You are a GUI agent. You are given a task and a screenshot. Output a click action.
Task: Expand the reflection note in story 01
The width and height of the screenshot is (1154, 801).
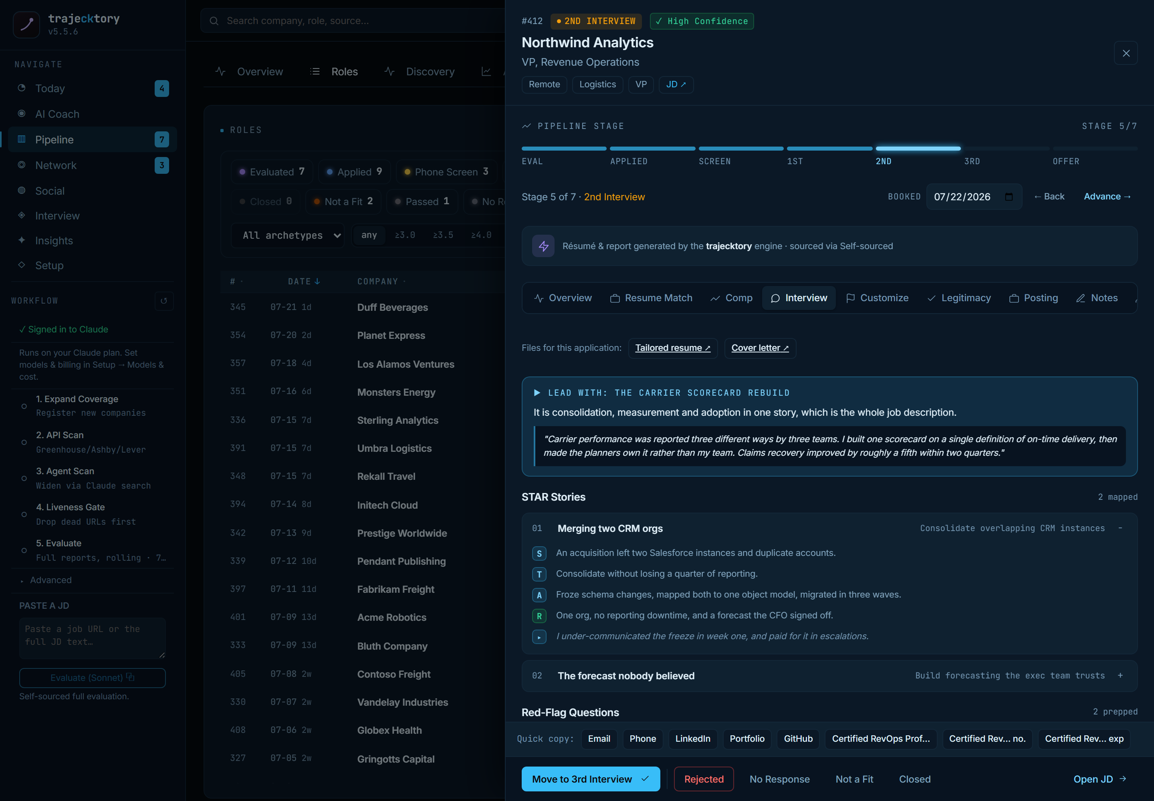click(539, 637)
